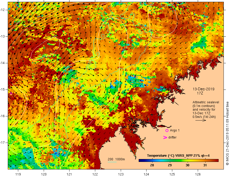This screenshot has width=229, height=177.
Task: Click the 'Altimetric sealevel' text
Action: point(206,102)
